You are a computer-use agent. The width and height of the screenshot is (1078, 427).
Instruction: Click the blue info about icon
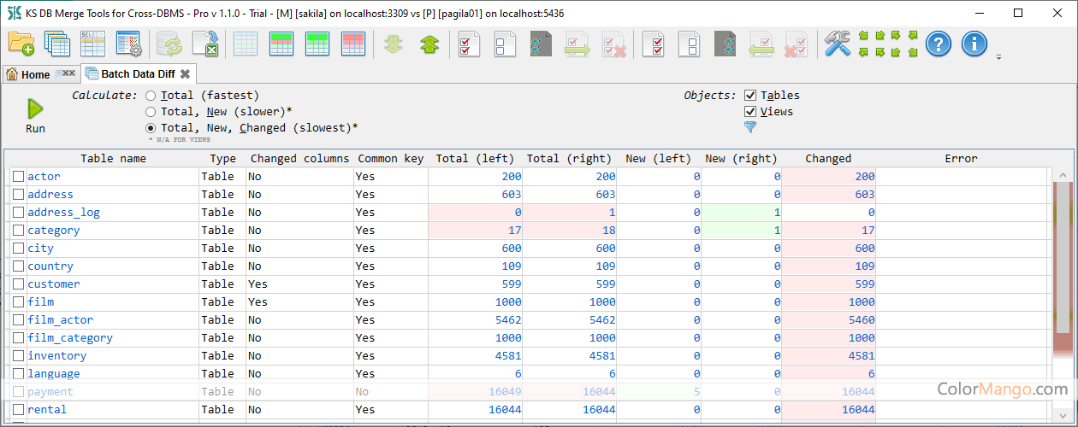974,44
